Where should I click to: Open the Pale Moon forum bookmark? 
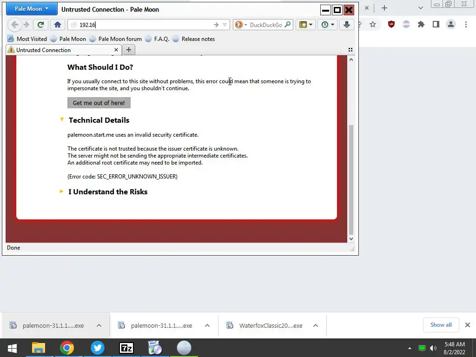point(116,39)
